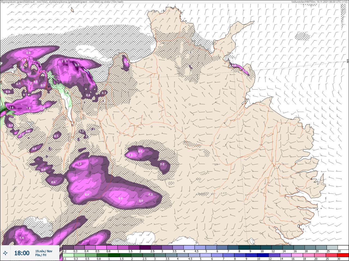Click the map title beginning 'Rigning/skúrir'

pyautogui.click(x=62, y=2)
